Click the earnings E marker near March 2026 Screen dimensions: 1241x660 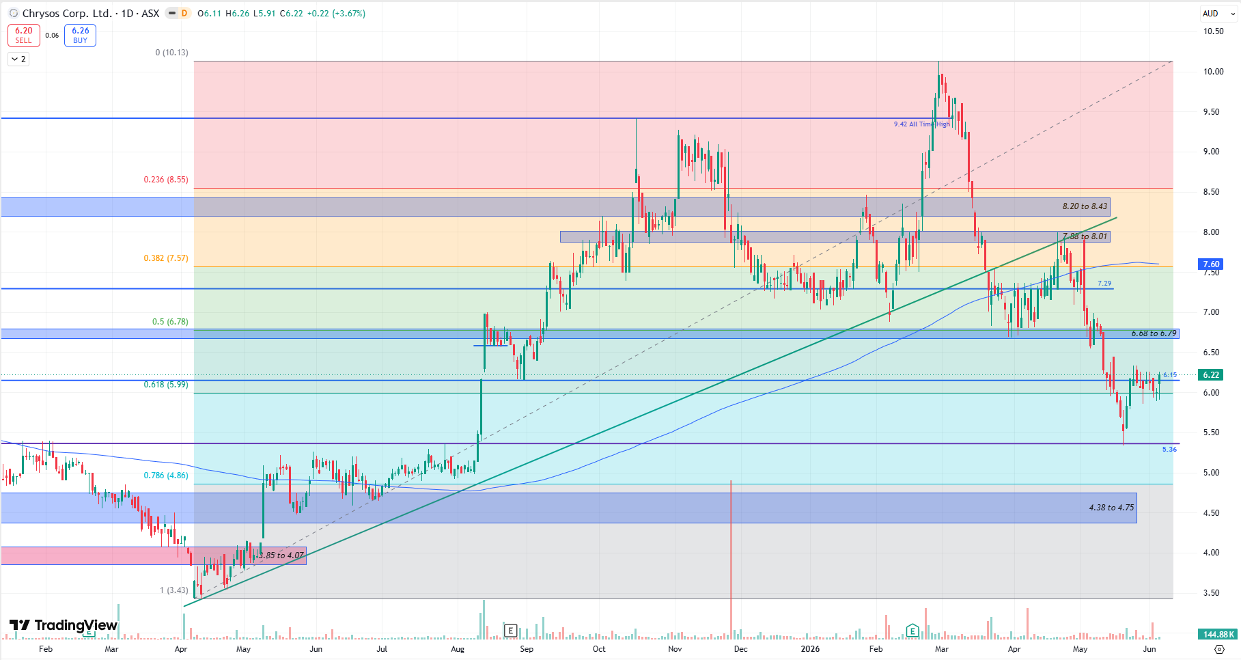tap(912, 630)
